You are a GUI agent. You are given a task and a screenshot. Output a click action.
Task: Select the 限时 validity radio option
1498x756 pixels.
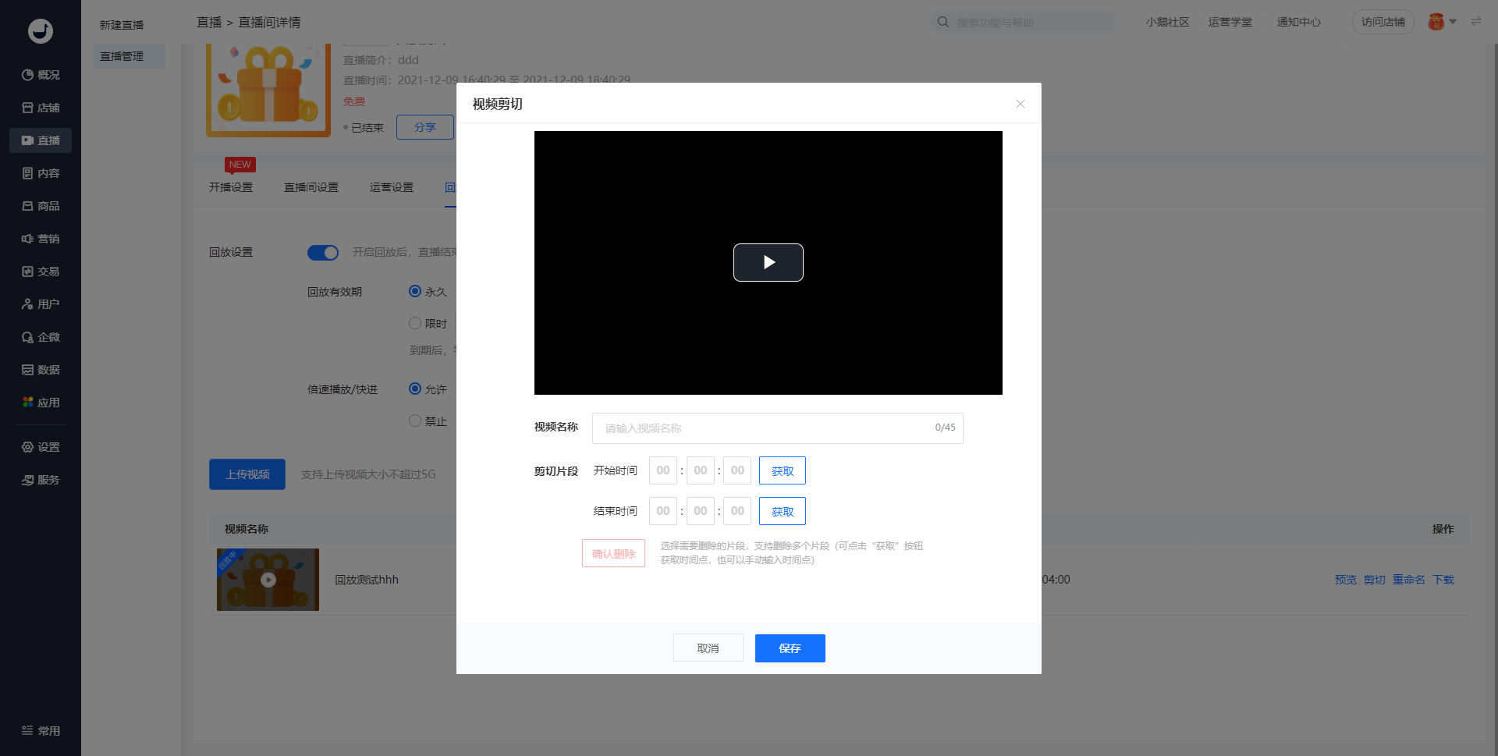(x=415, y=324)
